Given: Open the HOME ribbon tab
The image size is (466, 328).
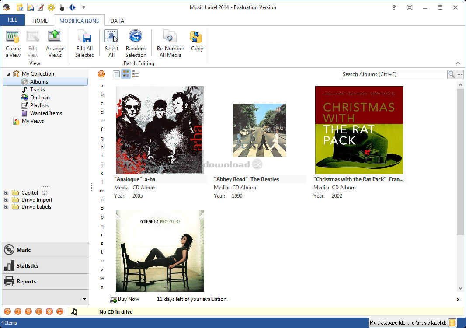Looking at the screenshot, I should tap(40, 21).
